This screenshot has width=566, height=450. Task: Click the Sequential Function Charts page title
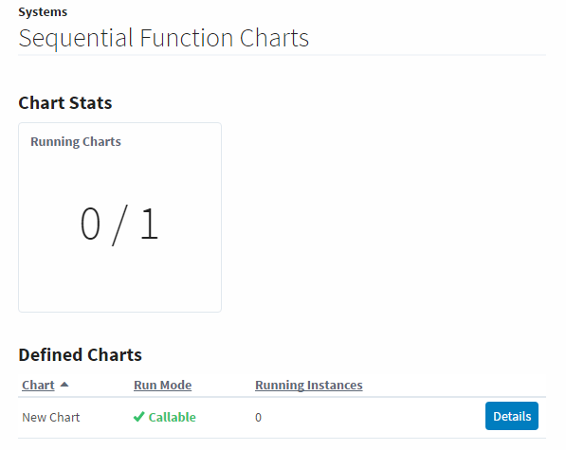(164, 39)
